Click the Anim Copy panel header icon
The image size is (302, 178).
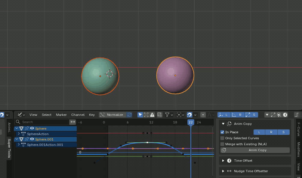[229, 124]
